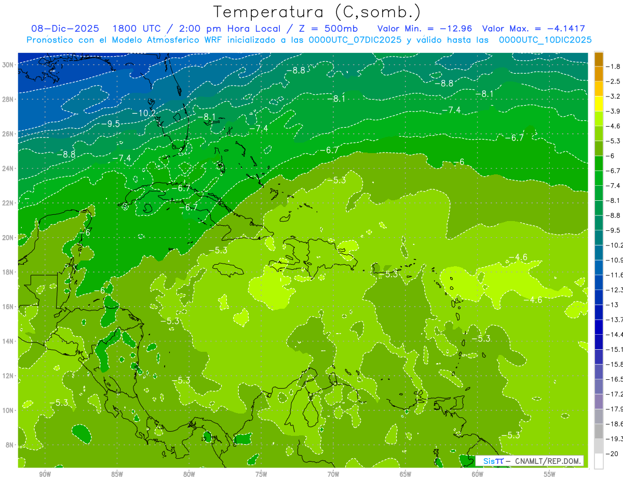Viewport: 623px width, 481px height.
Task: Click the '-10.9' colorbar label
Action: pos(614,259)
